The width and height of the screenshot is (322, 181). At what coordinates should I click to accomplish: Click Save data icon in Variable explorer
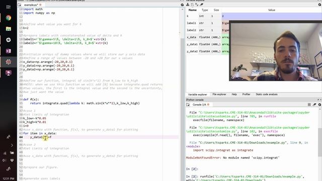pos(192,5)
